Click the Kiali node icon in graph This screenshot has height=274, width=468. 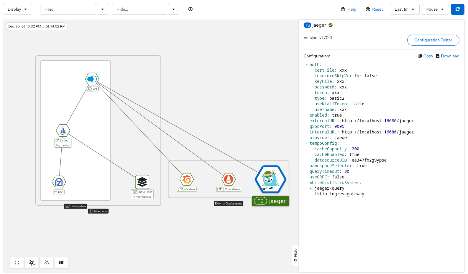[x=92, y=79]
